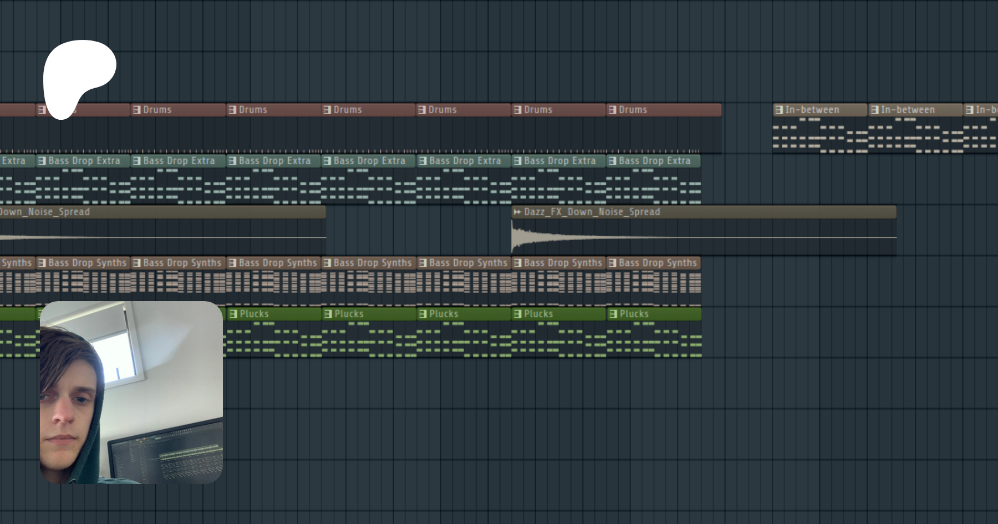Open the clip menu of the leftmost labeled Drums clip

136,110
